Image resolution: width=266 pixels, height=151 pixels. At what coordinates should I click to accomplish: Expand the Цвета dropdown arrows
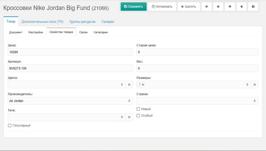(x=122, y=85)
